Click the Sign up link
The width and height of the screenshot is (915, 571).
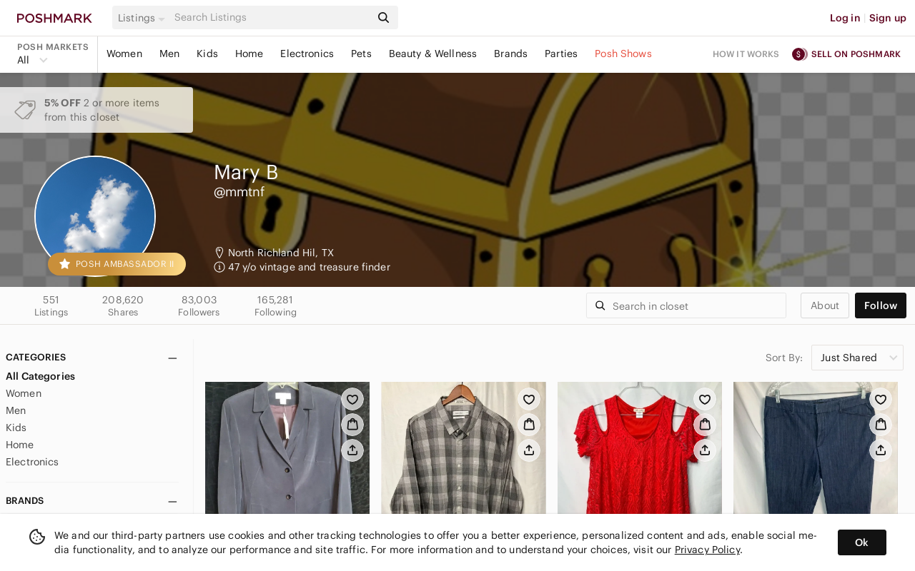[888, 18]
